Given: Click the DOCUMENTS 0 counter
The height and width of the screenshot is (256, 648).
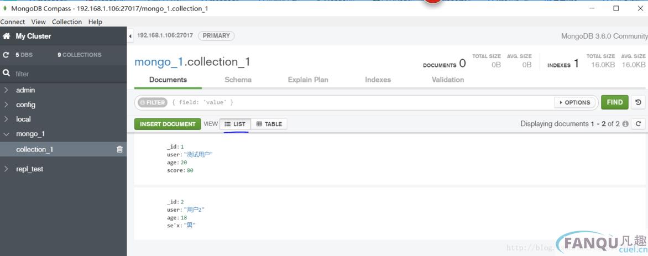Looking at the screenshot, I should pos(445,64).
